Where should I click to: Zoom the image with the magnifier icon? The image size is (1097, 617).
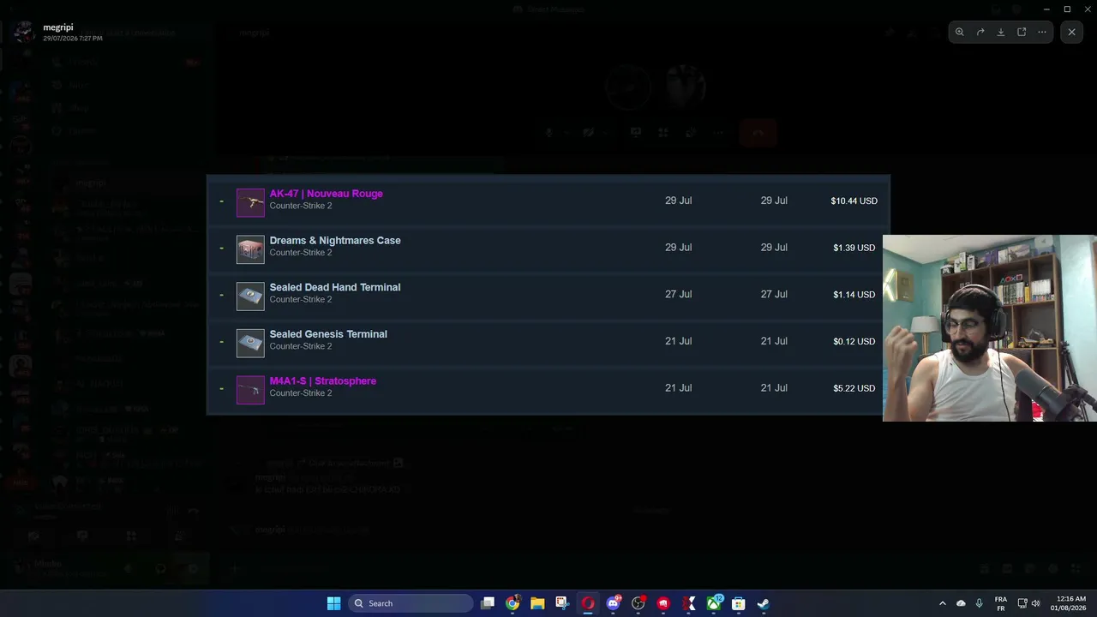point(960,32)
